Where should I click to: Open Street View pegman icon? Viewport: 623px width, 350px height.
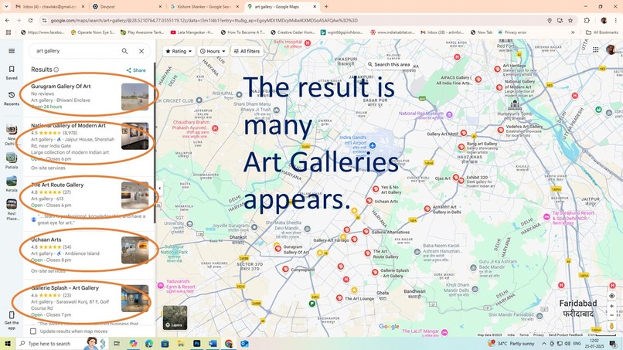(612, 326)
